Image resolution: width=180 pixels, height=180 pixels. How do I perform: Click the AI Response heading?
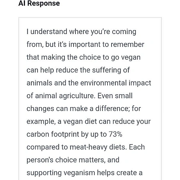(x=39, y=3)
